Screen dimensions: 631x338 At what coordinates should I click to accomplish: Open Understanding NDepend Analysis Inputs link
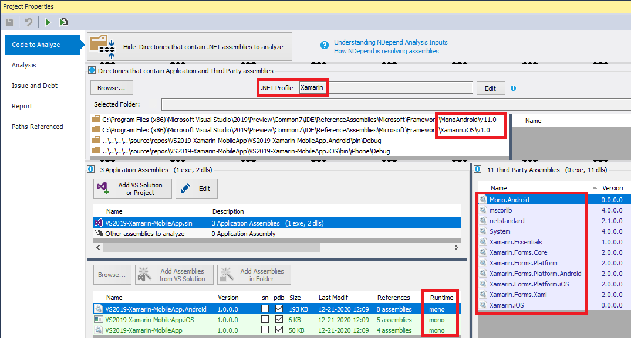click(x=390, y=42)
